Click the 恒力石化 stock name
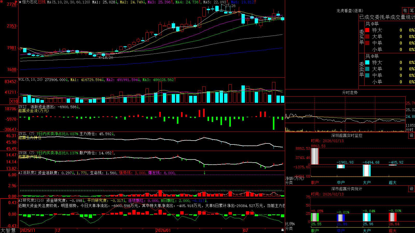This screenshot has height=233, width=415. click(x=30, y=2)
